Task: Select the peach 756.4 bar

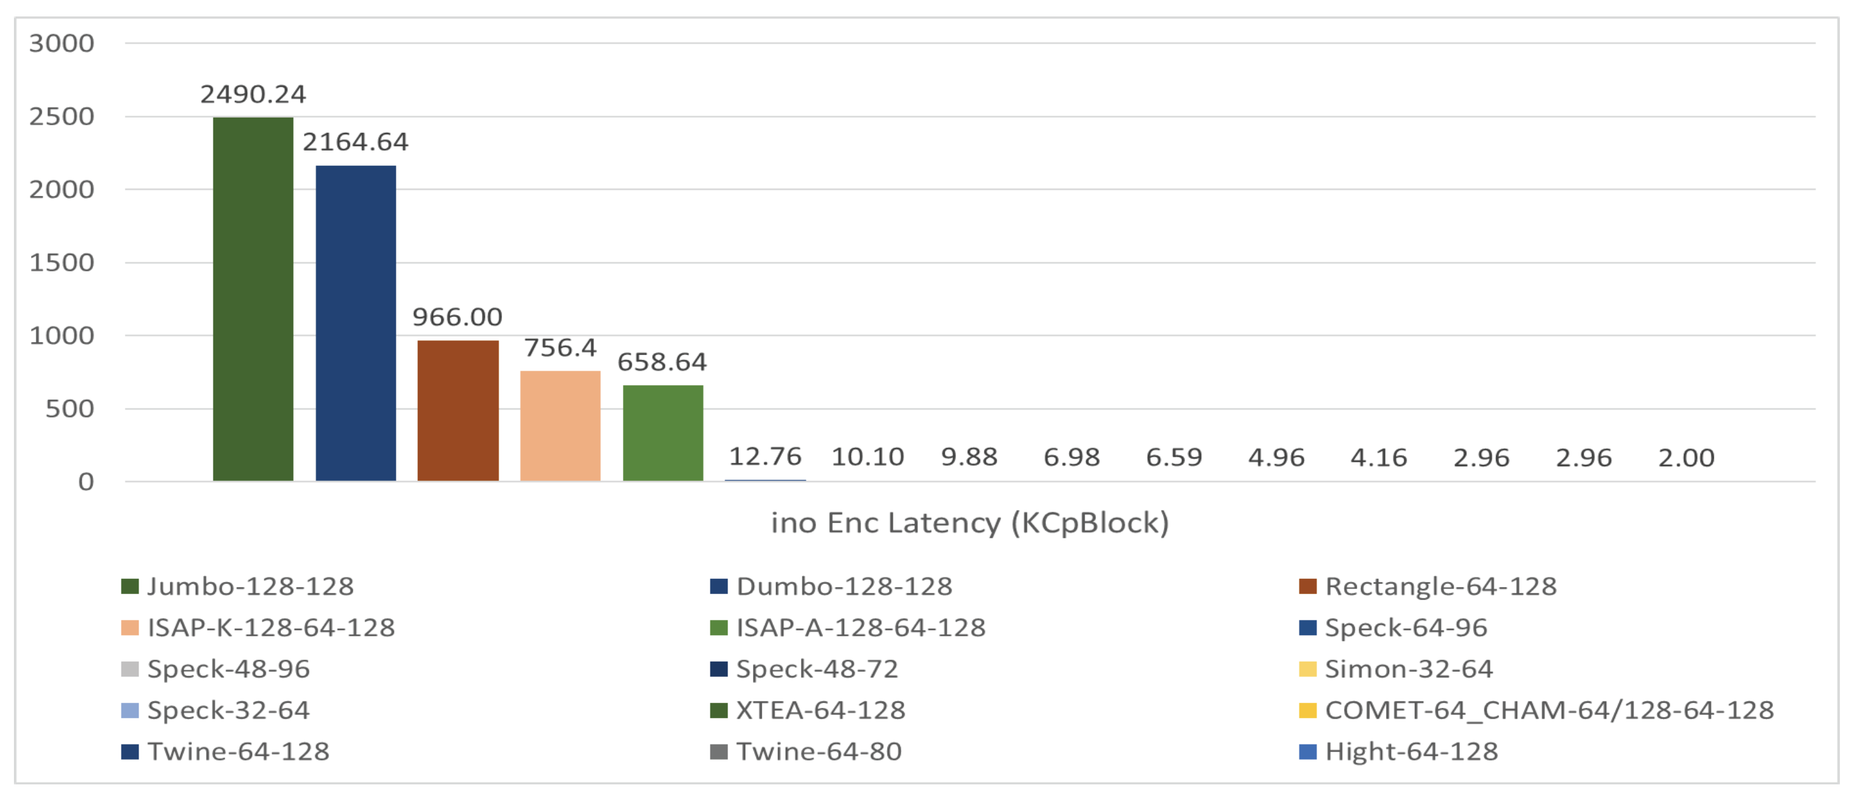Action: click(x=560, y=426)
